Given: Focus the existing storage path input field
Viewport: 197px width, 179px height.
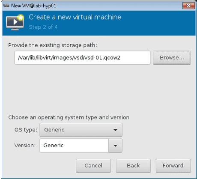Looking at the screenshot, I should [82, 58].
